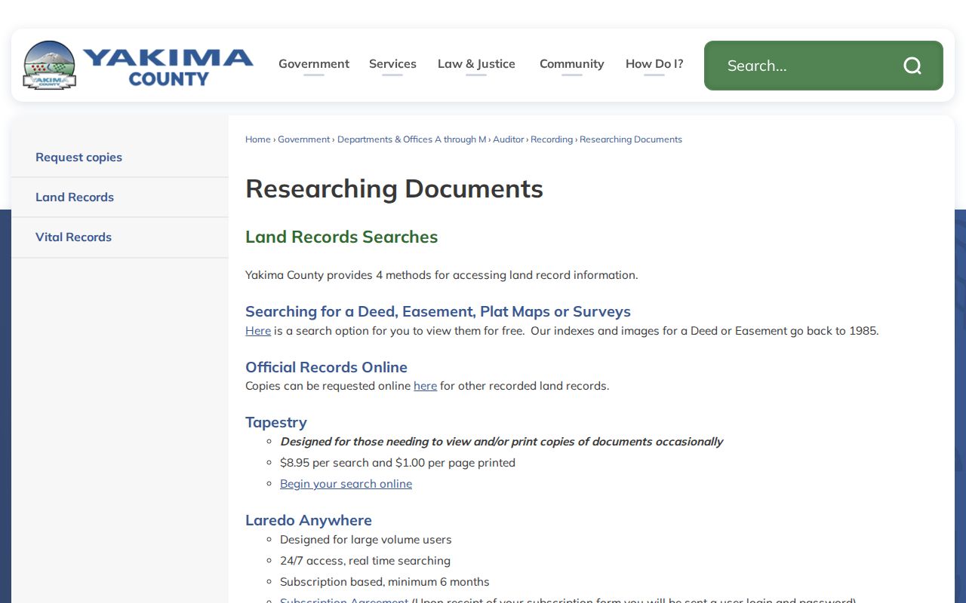Open the Services menu
The width and height of the screenshot is (966, 603).
pyautogui.click(x=392, y=64)
